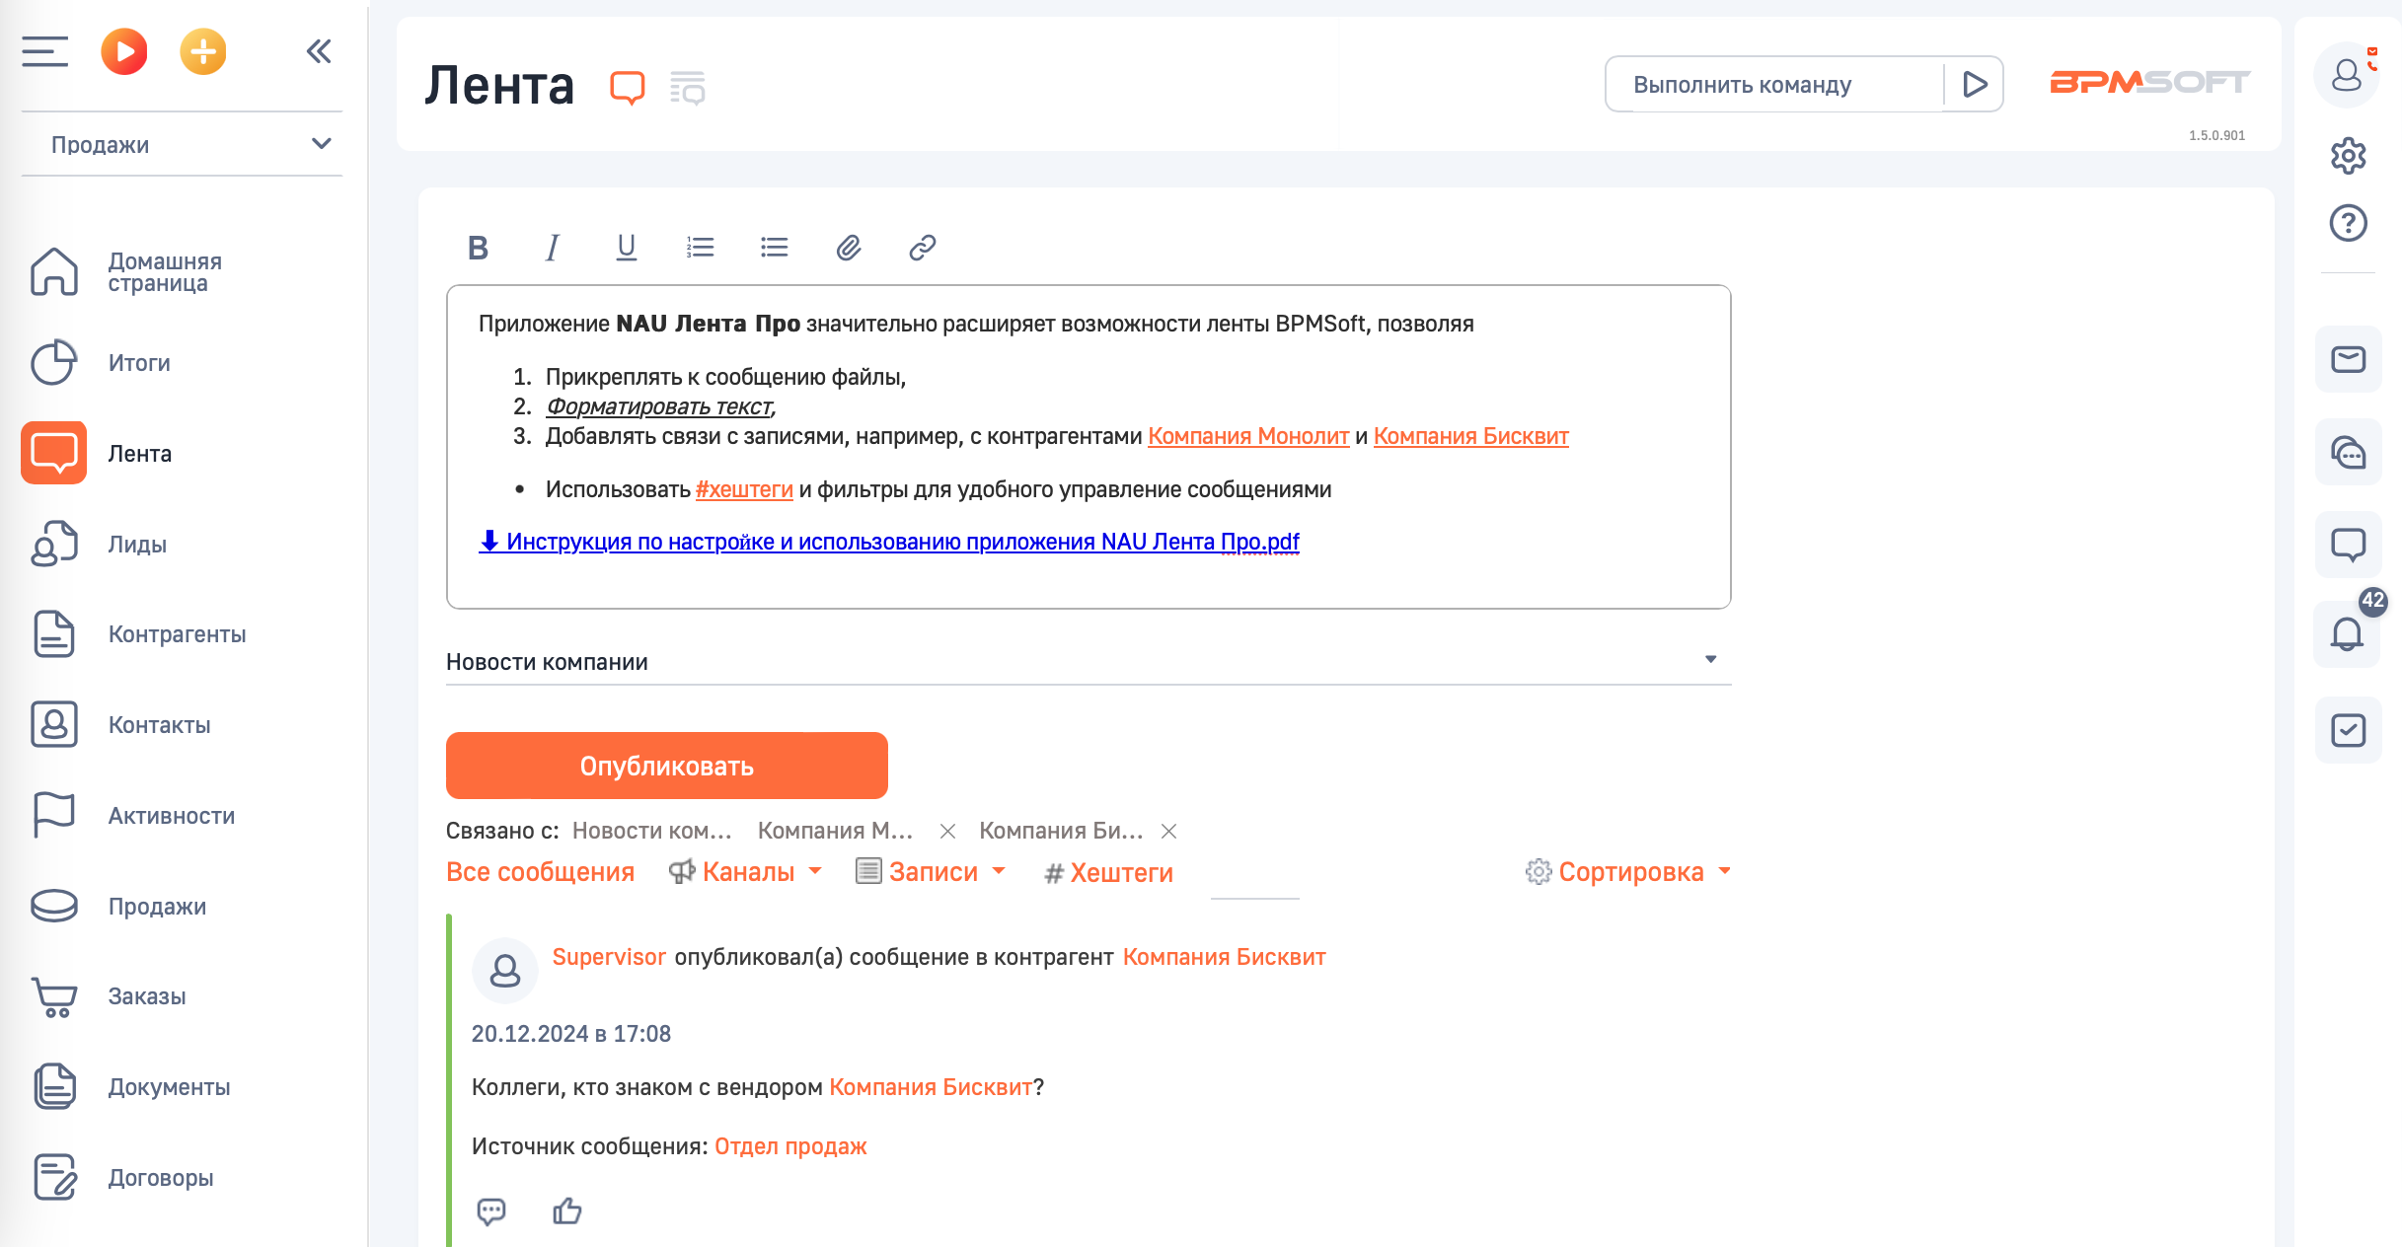The height and width of the screenshot is (1247, 2402).
Task: Open the chats panel icon
Action: [x=2349, y=452]
